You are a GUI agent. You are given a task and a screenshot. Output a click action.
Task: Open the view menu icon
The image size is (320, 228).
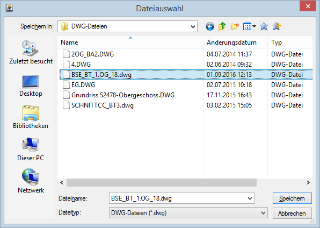click(x=249, y=26)
